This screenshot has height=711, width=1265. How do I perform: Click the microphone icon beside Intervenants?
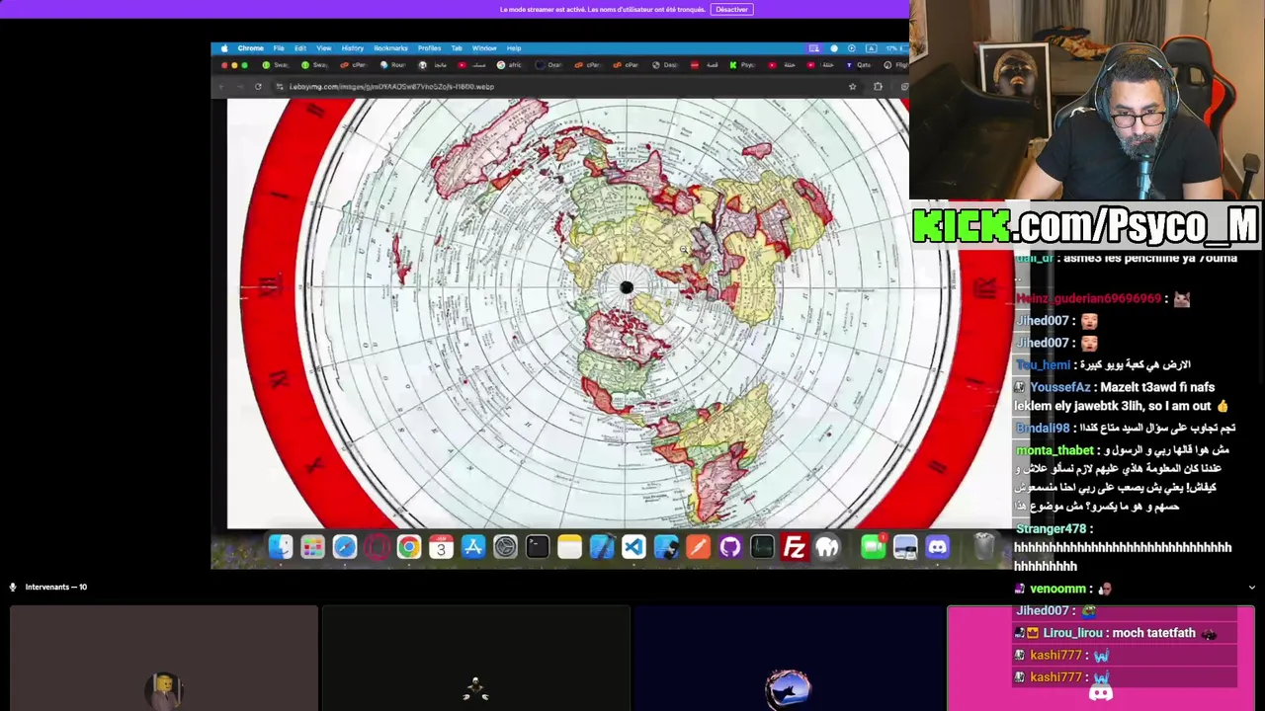tap(13, 587)
